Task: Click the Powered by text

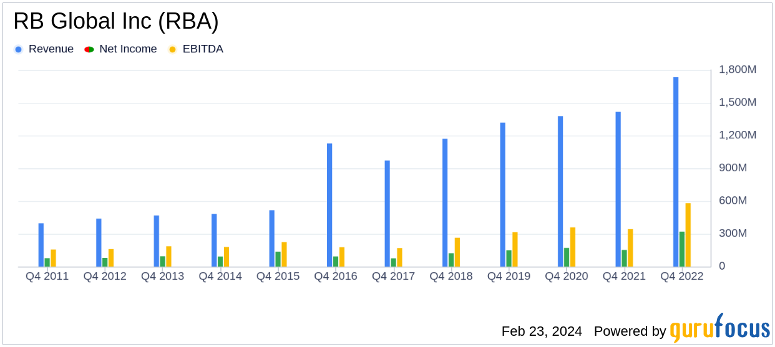Action: (x=630, y=331)
